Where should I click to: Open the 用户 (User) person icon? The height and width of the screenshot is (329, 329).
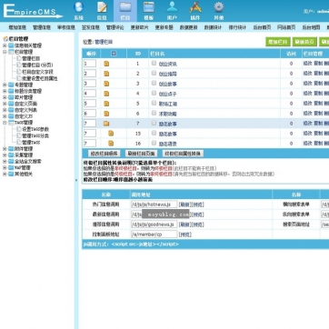click(172, 7)
